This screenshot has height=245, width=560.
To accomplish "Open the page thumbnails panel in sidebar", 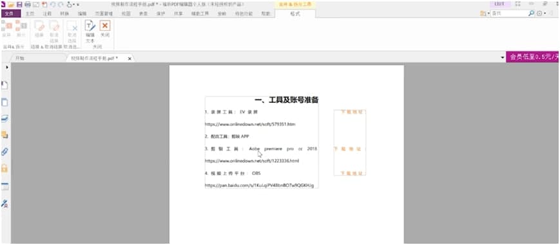I will click(5, 102).
